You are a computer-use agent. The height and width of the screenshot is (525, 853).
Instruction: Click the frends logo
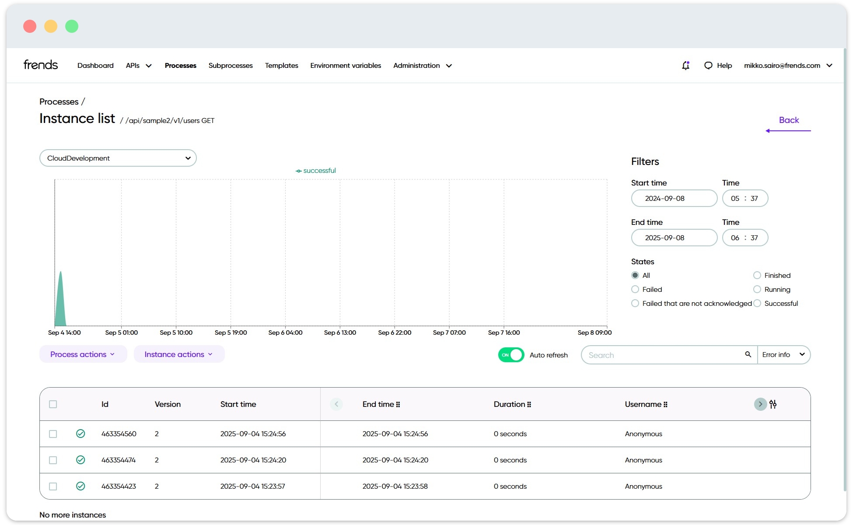(41, 65)
